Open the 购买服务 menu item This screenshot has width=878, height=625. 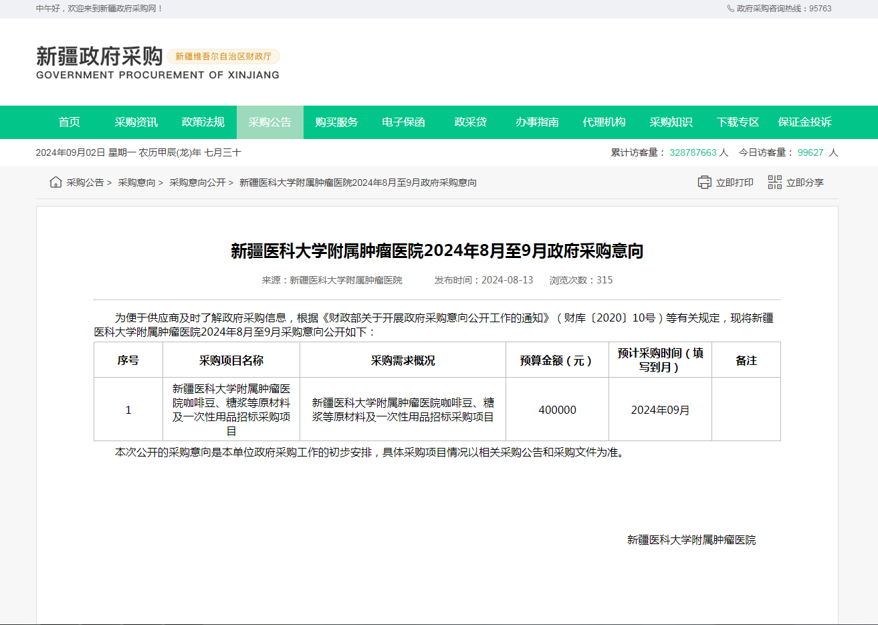337,122
